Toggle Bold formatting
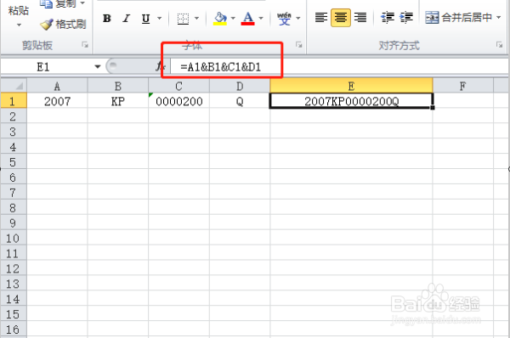Image resolution: width=510 pixels, height=338 pixels. coord(107,18)
